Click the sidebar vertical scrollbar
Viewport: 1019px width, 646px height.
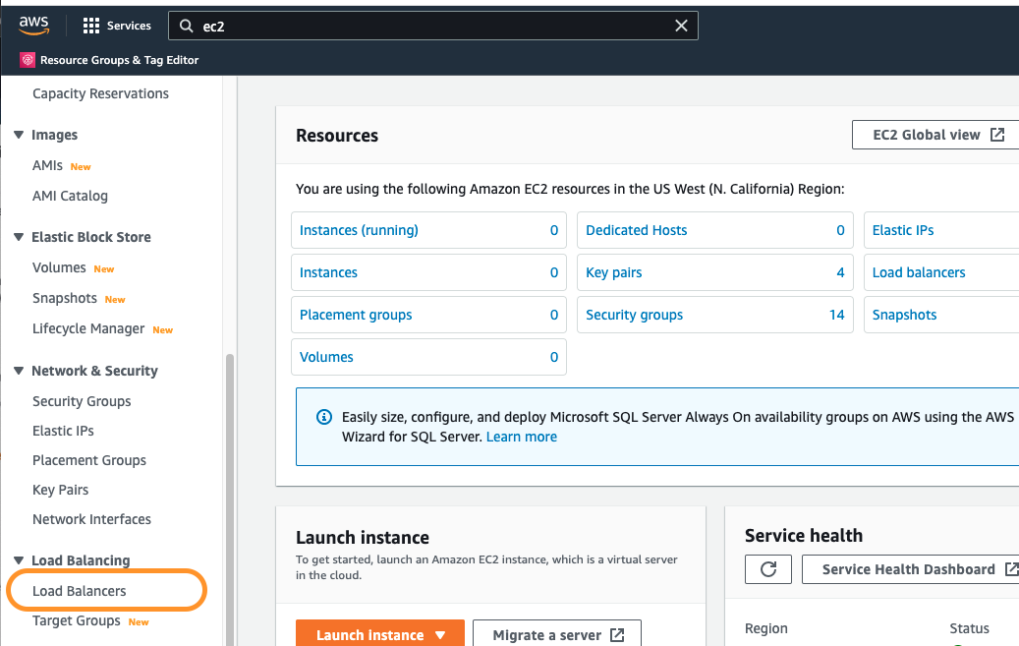point(230,492)
